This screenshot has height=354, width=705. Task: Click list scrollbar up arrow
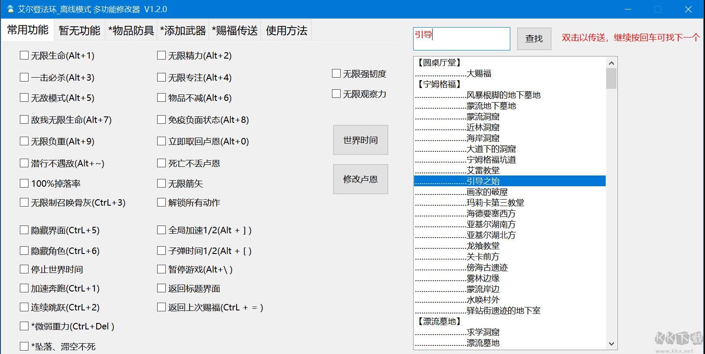tap(611, 63)
